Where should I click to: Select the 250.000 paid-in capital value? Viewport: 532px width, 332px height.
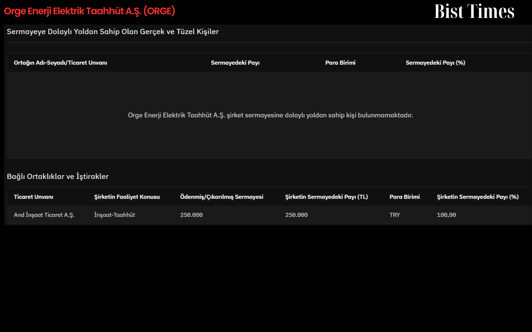coord(192,215)
